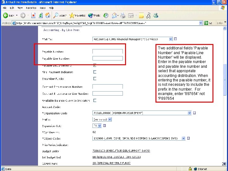The height and width of the screenshot is (171, 228).
Task: Click the scrollbar up arrow
Action: tap(225, 28)
